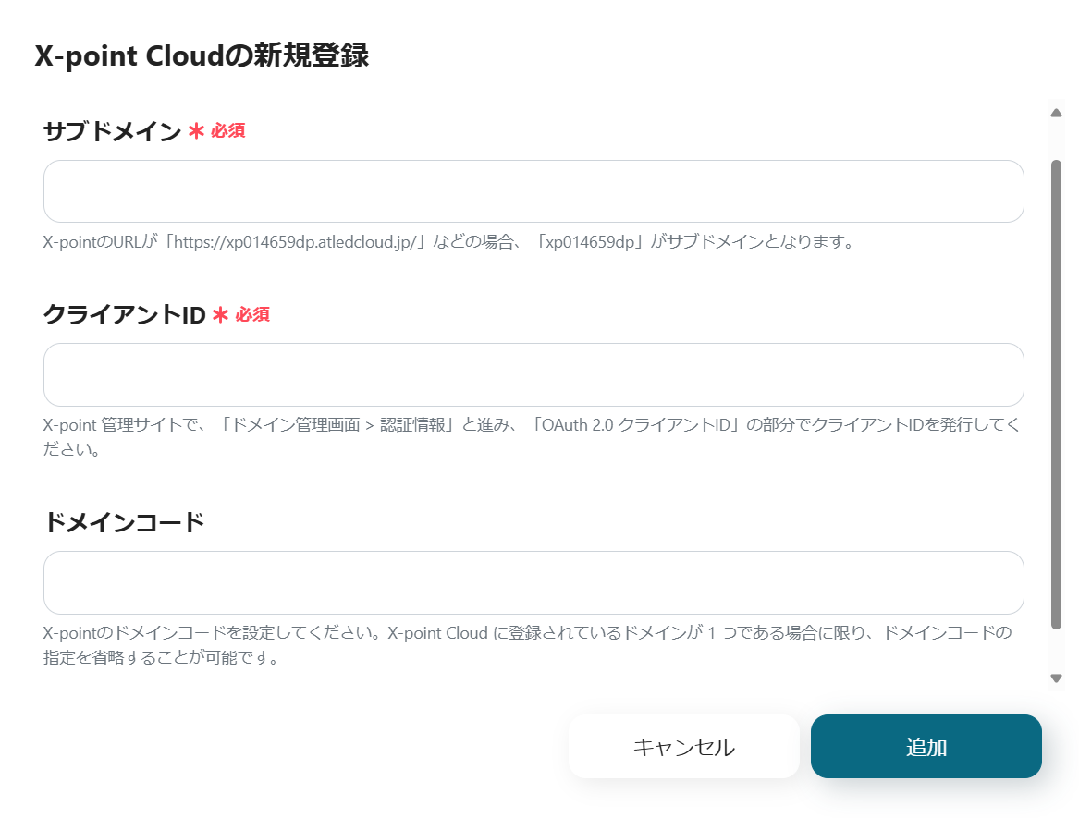Click the red asterisk beside サブドメイン
The image size is (1079, 818).
(x=196, y=132)
